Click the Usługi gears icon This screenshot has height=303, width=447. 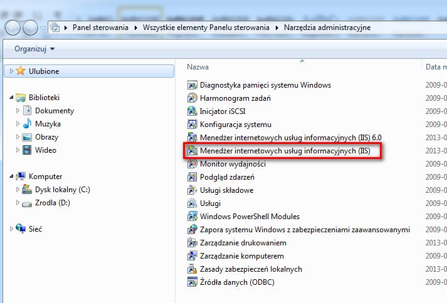(x=192, y=203)
